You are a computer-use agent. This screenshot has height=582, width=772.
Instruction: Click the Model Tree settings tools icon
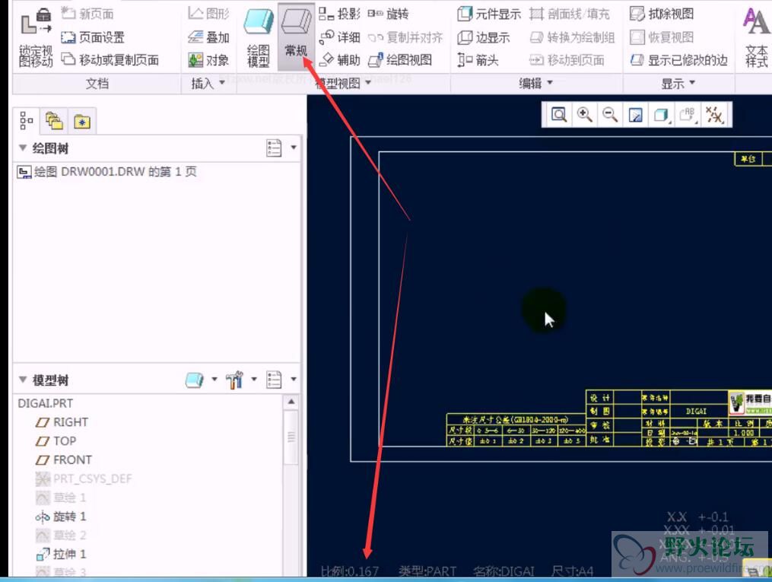pos(234,380)
